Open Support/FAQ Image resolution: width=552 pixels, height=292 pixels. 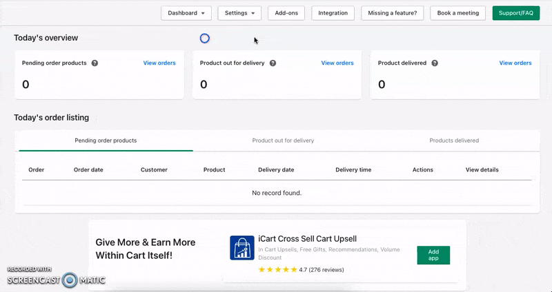[x=515, y=13]
